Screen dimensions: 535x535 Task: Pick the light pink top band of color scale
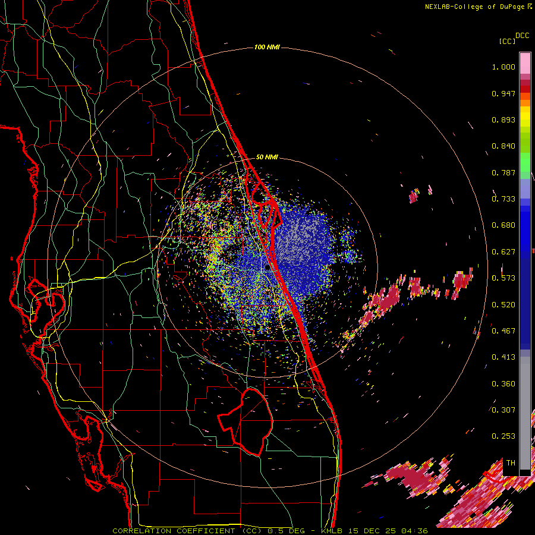525,63
